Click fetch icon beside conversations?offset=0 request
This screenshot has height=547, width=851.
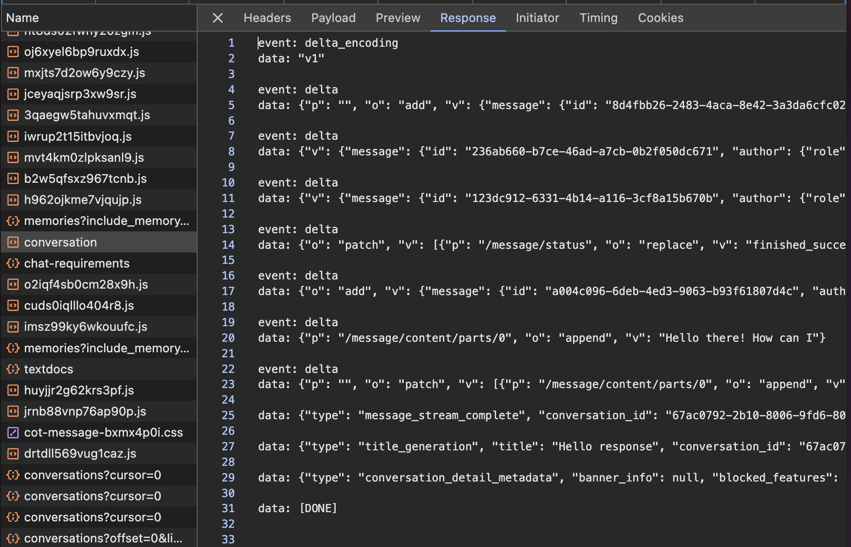13,538
